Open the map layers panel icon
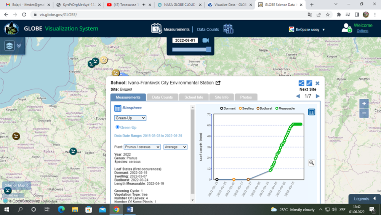The height and width of the screenshot is (215, 381). [10, 46]
